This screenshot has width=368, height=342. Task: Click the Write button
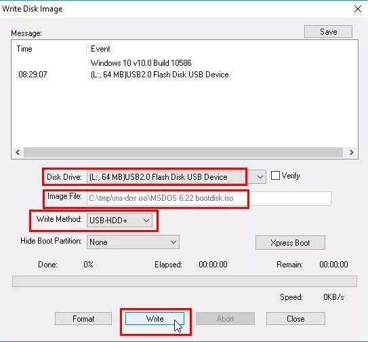coord(155,319)
